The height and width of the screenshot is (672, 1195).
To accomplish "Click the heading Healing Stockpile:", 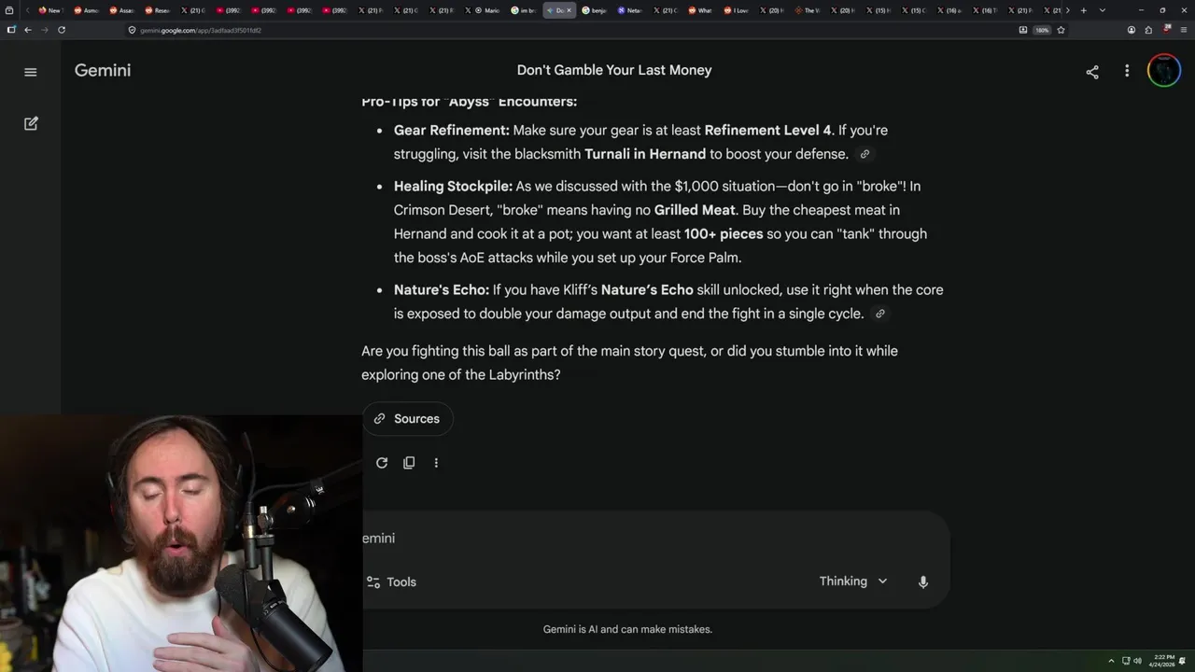I will tap(453, 186).
